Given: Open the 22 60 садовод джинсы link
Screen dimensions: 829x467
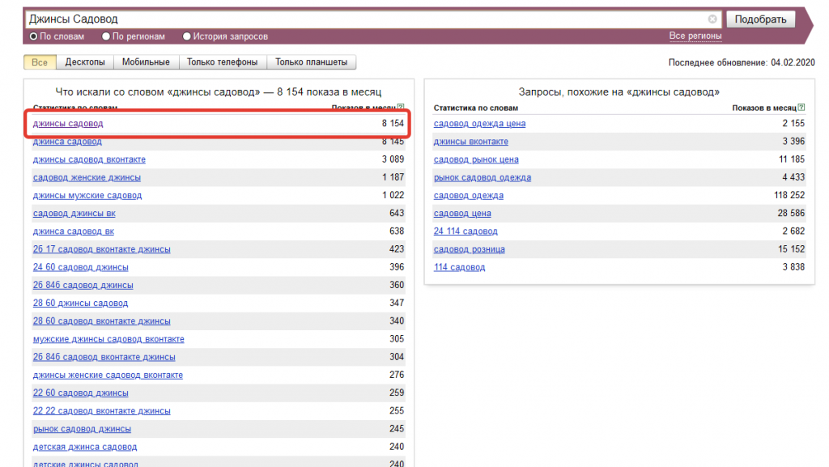Looking at the screenshot, I should coord(80,393).
